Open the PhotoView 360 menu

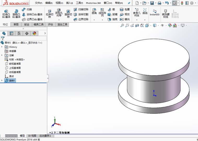93,3
